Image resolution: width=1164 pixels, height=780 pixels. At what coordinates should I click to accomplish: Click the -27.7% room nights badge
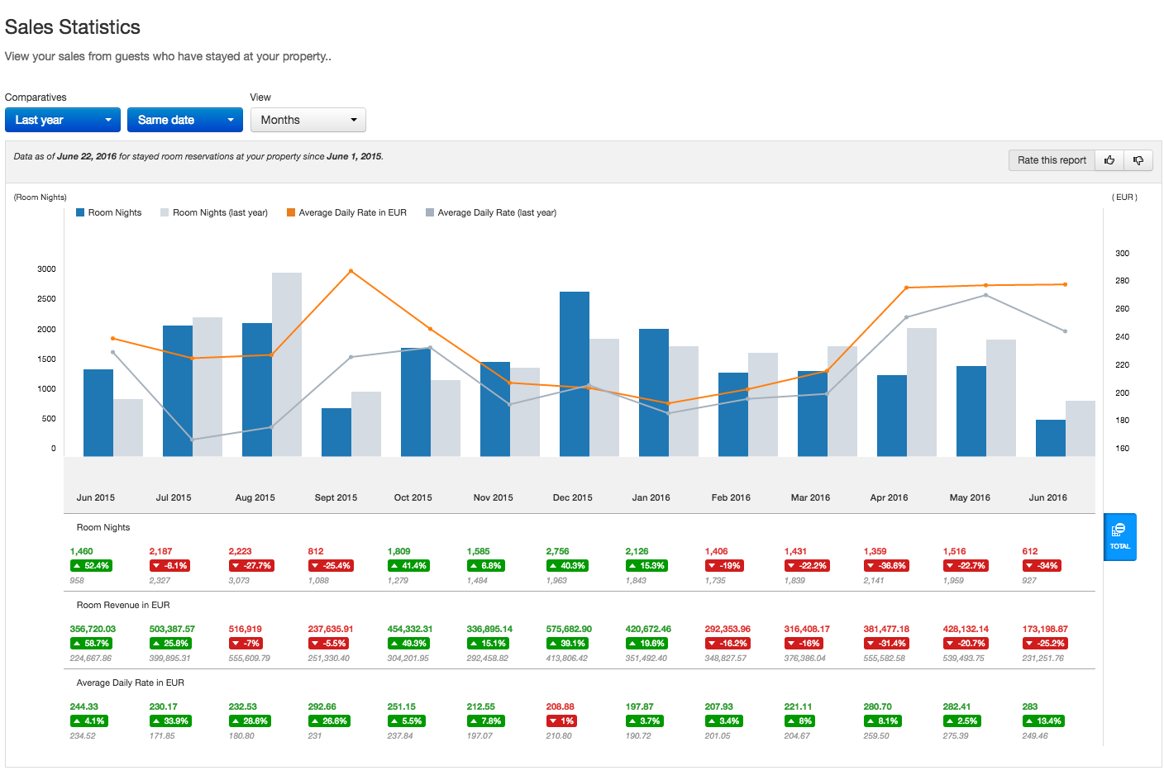pyautogui.click(x=251, y=566)
